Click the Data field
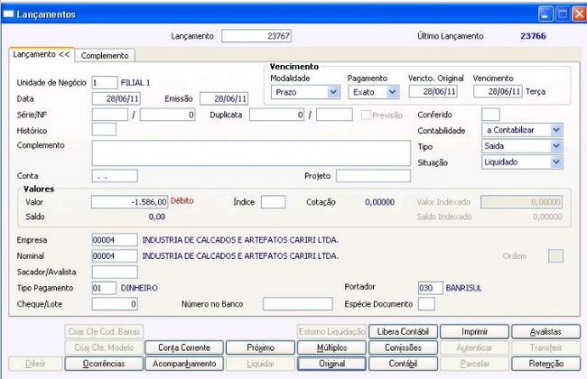Screen dimensions: 587x379 click(116, 98)
